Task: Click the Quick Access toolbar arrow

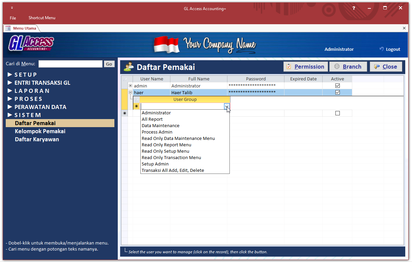Action: tap(12, 8)
